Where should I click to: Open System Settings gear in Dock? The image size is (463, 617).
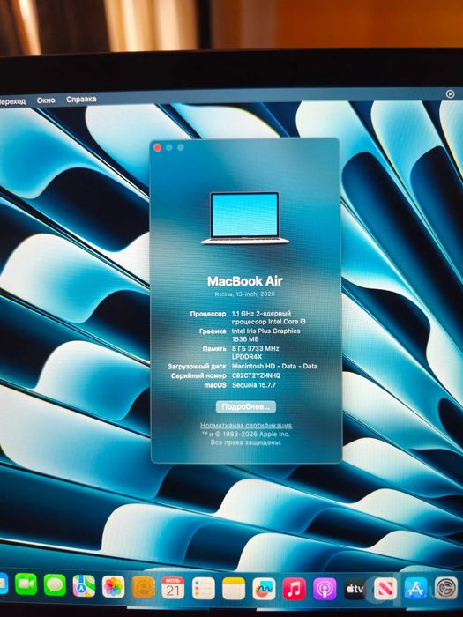[446, 588]
